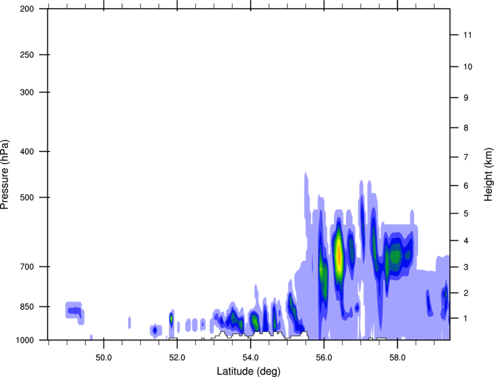Click the 2 km height label

coord(466,293)
